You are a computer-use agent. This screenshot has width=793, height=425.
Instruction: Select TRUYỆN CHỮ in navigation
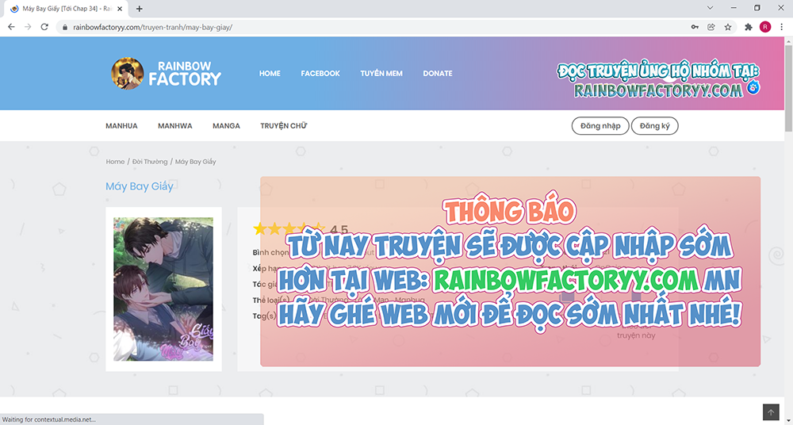coord(283,126)
